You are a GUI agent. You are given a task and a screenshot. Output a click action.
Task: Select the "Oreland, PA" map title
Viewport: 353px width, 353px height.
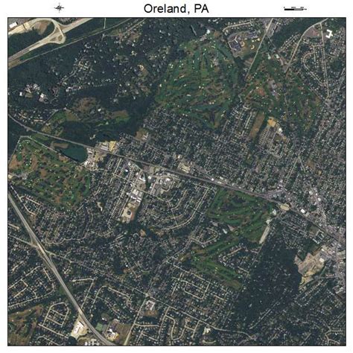click(176, 9)
